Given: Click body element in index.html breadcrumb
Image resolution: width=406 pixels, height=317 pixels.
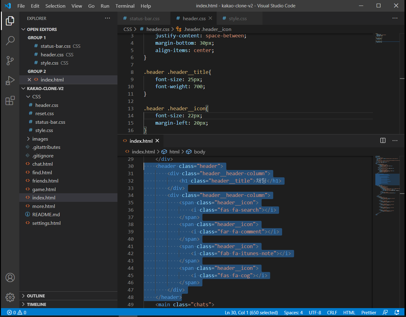Looking at the screenshot, I should pyautogui.click(x=196, y=152).
